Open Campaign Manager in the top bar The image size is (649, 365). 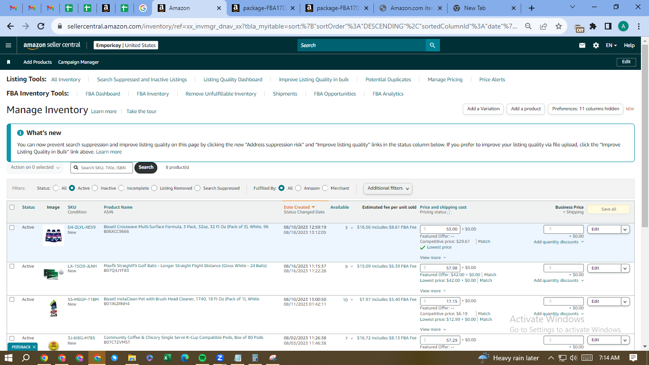78,62
